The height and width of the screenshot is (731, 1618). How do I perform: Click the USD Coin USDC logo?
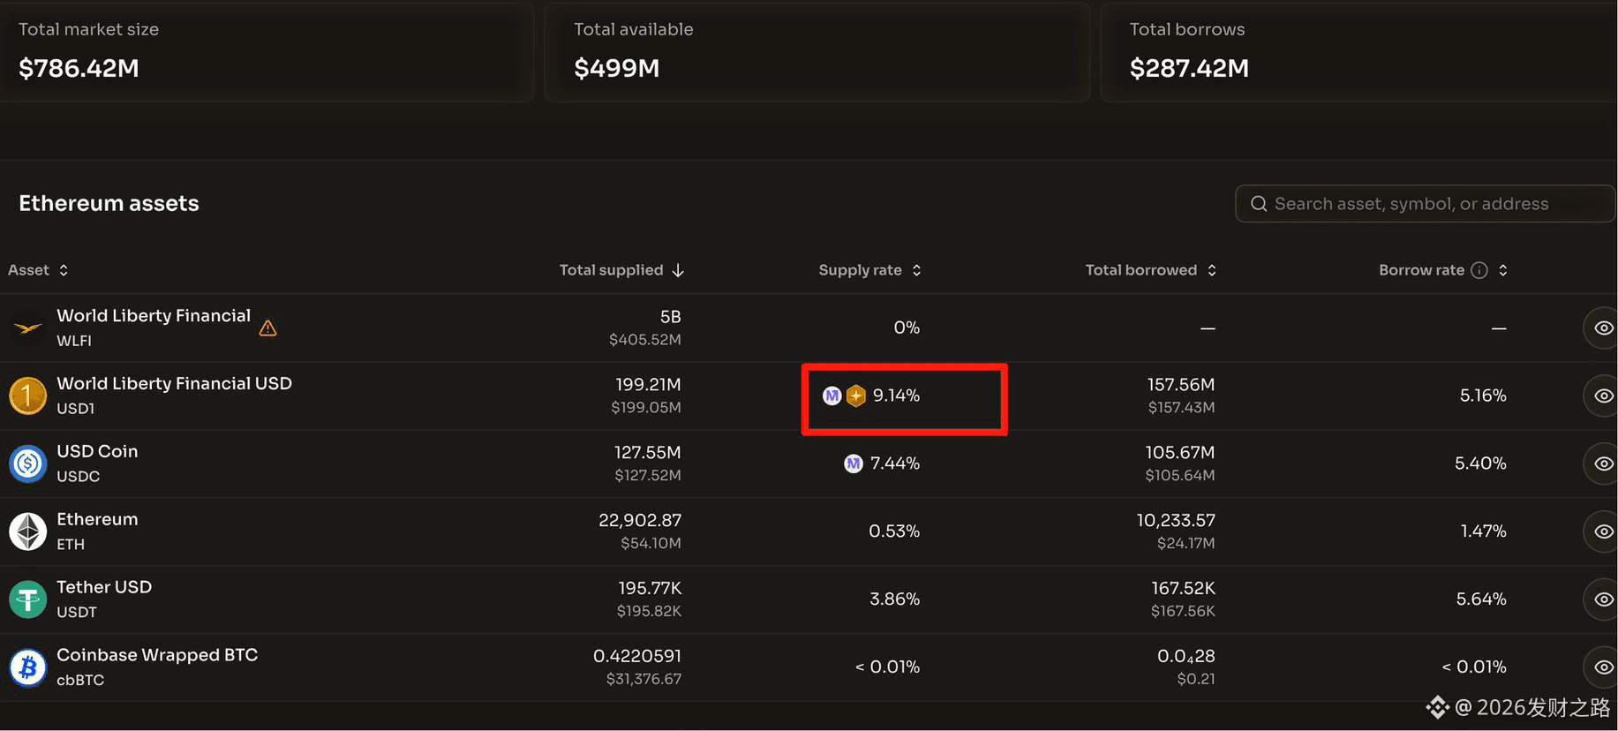click(27, 463)
